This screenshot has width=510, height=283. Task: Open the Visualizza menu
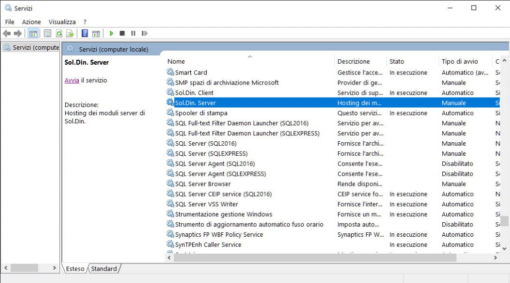tap(62, 22)
